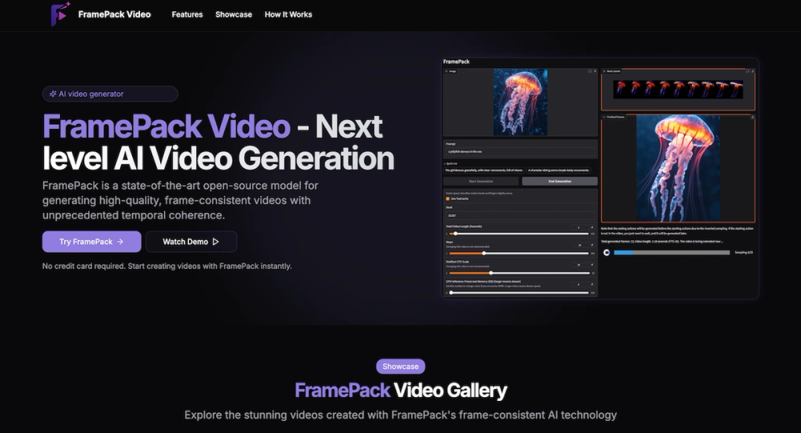Viewport: 801px width, 433px height.
Task: Toggle the Use TeaCache checkbox
Action: (448, 198)
